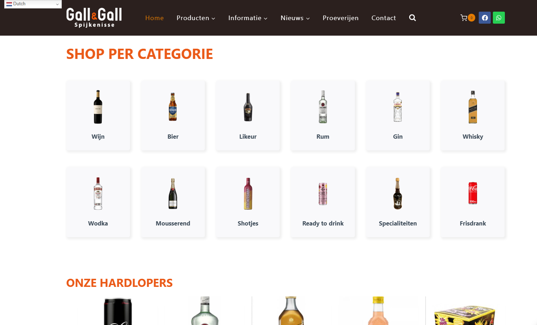Screen dimensions: 537x325
Task: Open the Mousserend champagne category
Action: [x=173, y=202]
